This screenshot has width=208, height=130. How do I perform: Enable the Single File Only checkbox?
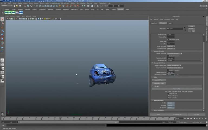pyautogui.click(x=168, y=94)
